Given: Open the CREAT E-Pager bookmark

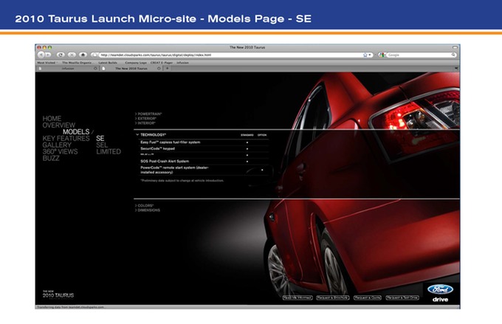Looking at the screenshot, I should point(162,63).
